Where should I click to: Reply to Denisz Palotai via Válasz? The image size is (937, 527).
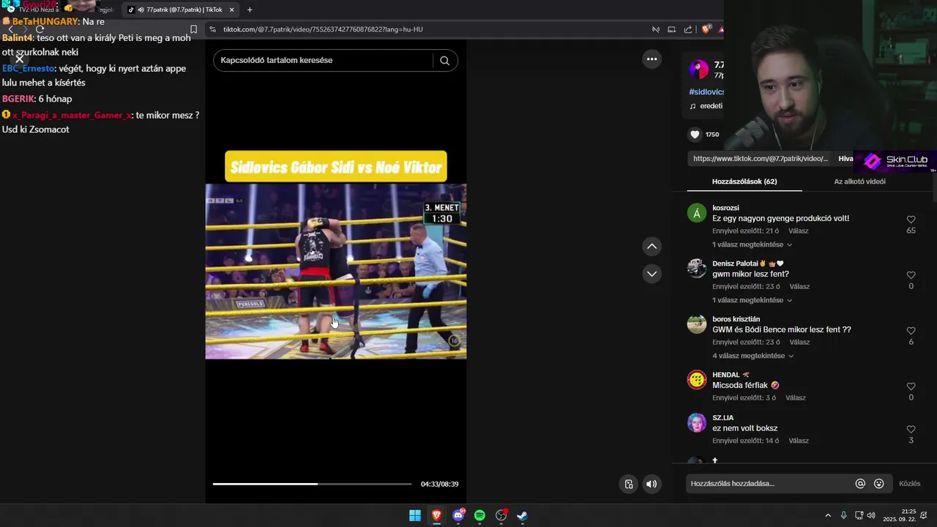(799, 286)
